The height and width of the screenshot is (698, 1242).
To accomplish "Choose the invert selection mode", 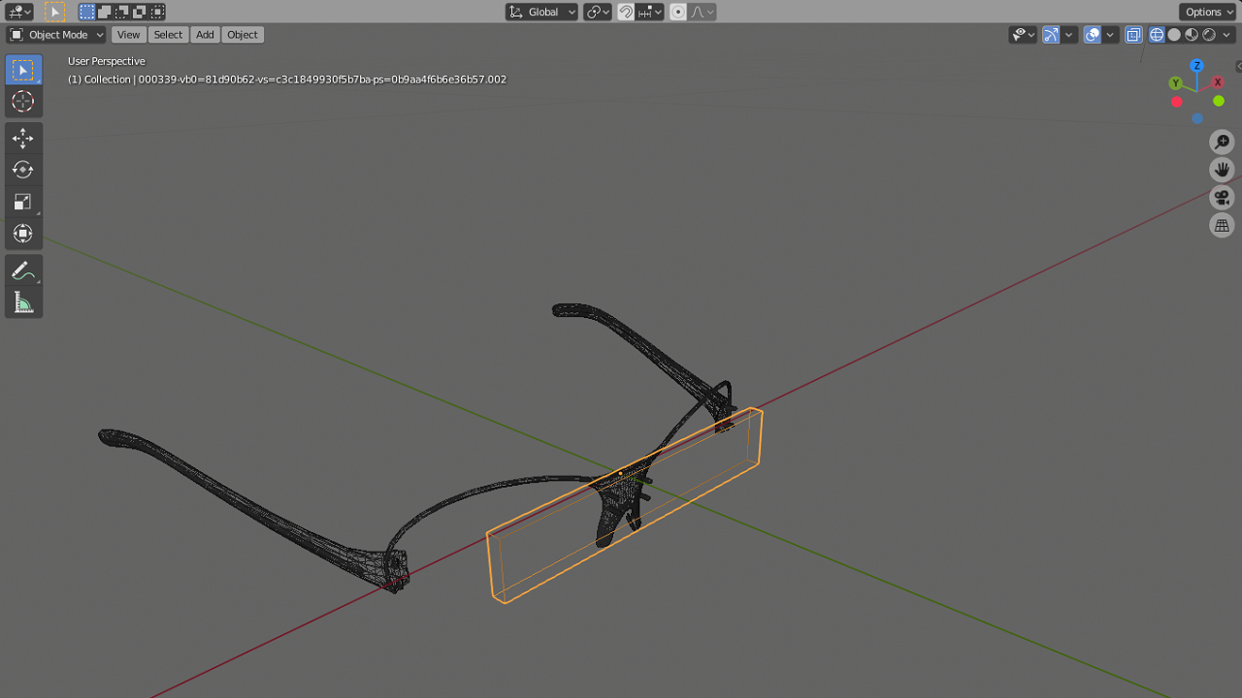I will tap(139, 12).
